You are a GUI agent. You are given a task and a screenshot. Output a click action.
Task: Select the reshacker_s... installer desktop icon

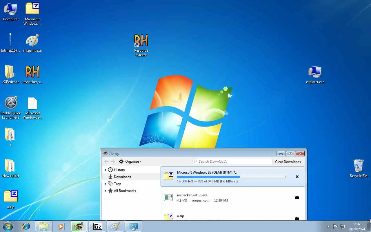pyautogui.click(x=32, y=74)
